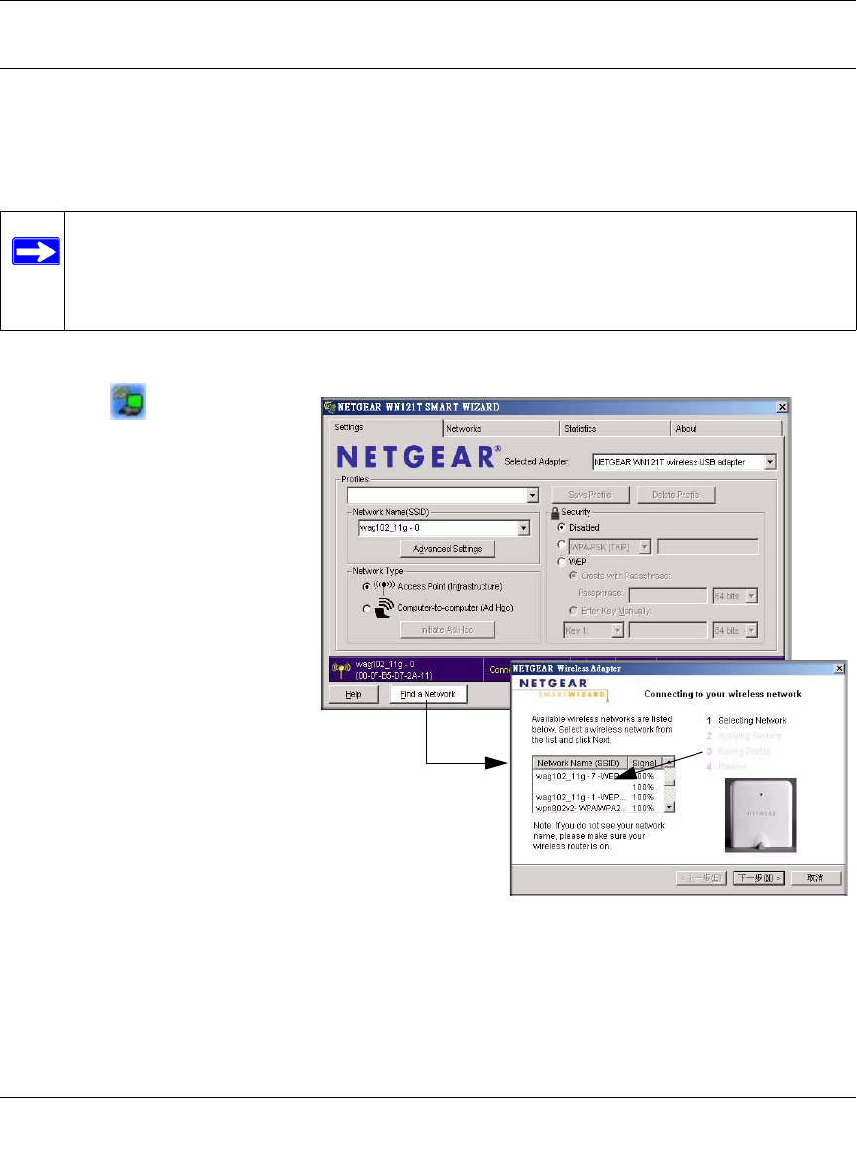Click the blue note arrow icon
Viewport: 857px width, 1159px height.
[36, 252]
